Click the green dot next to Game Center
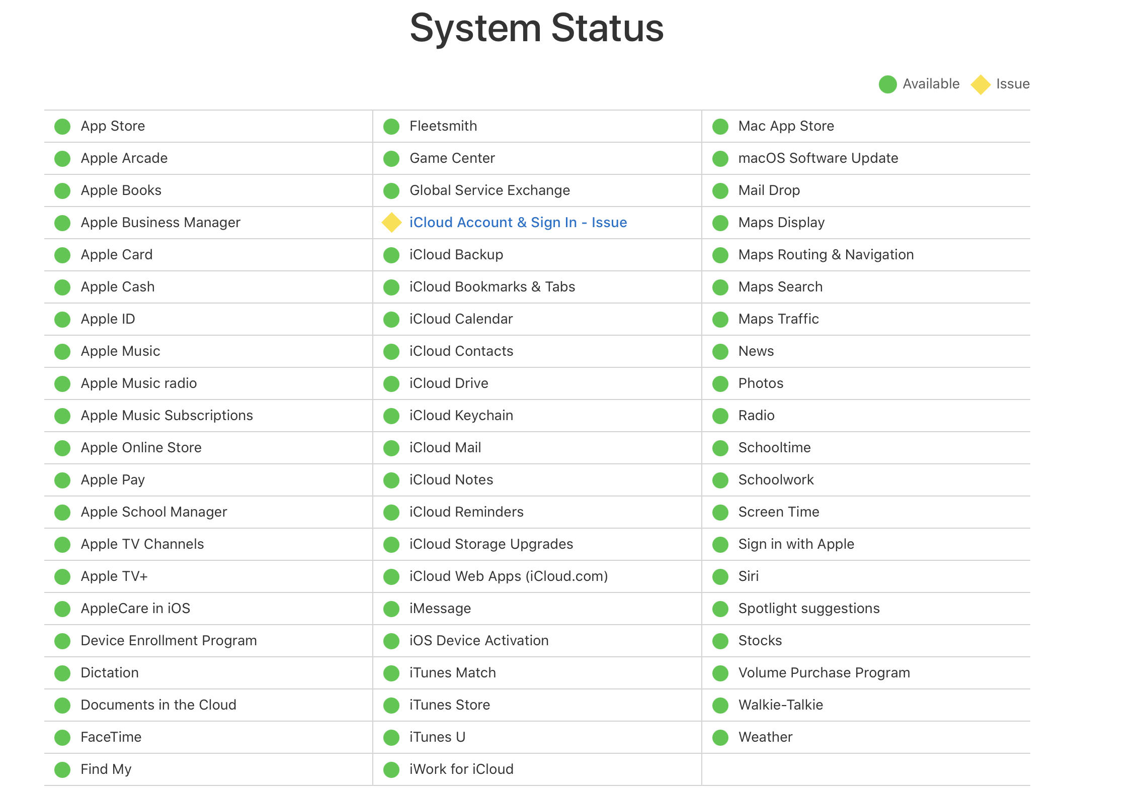 tap(391, 159)
